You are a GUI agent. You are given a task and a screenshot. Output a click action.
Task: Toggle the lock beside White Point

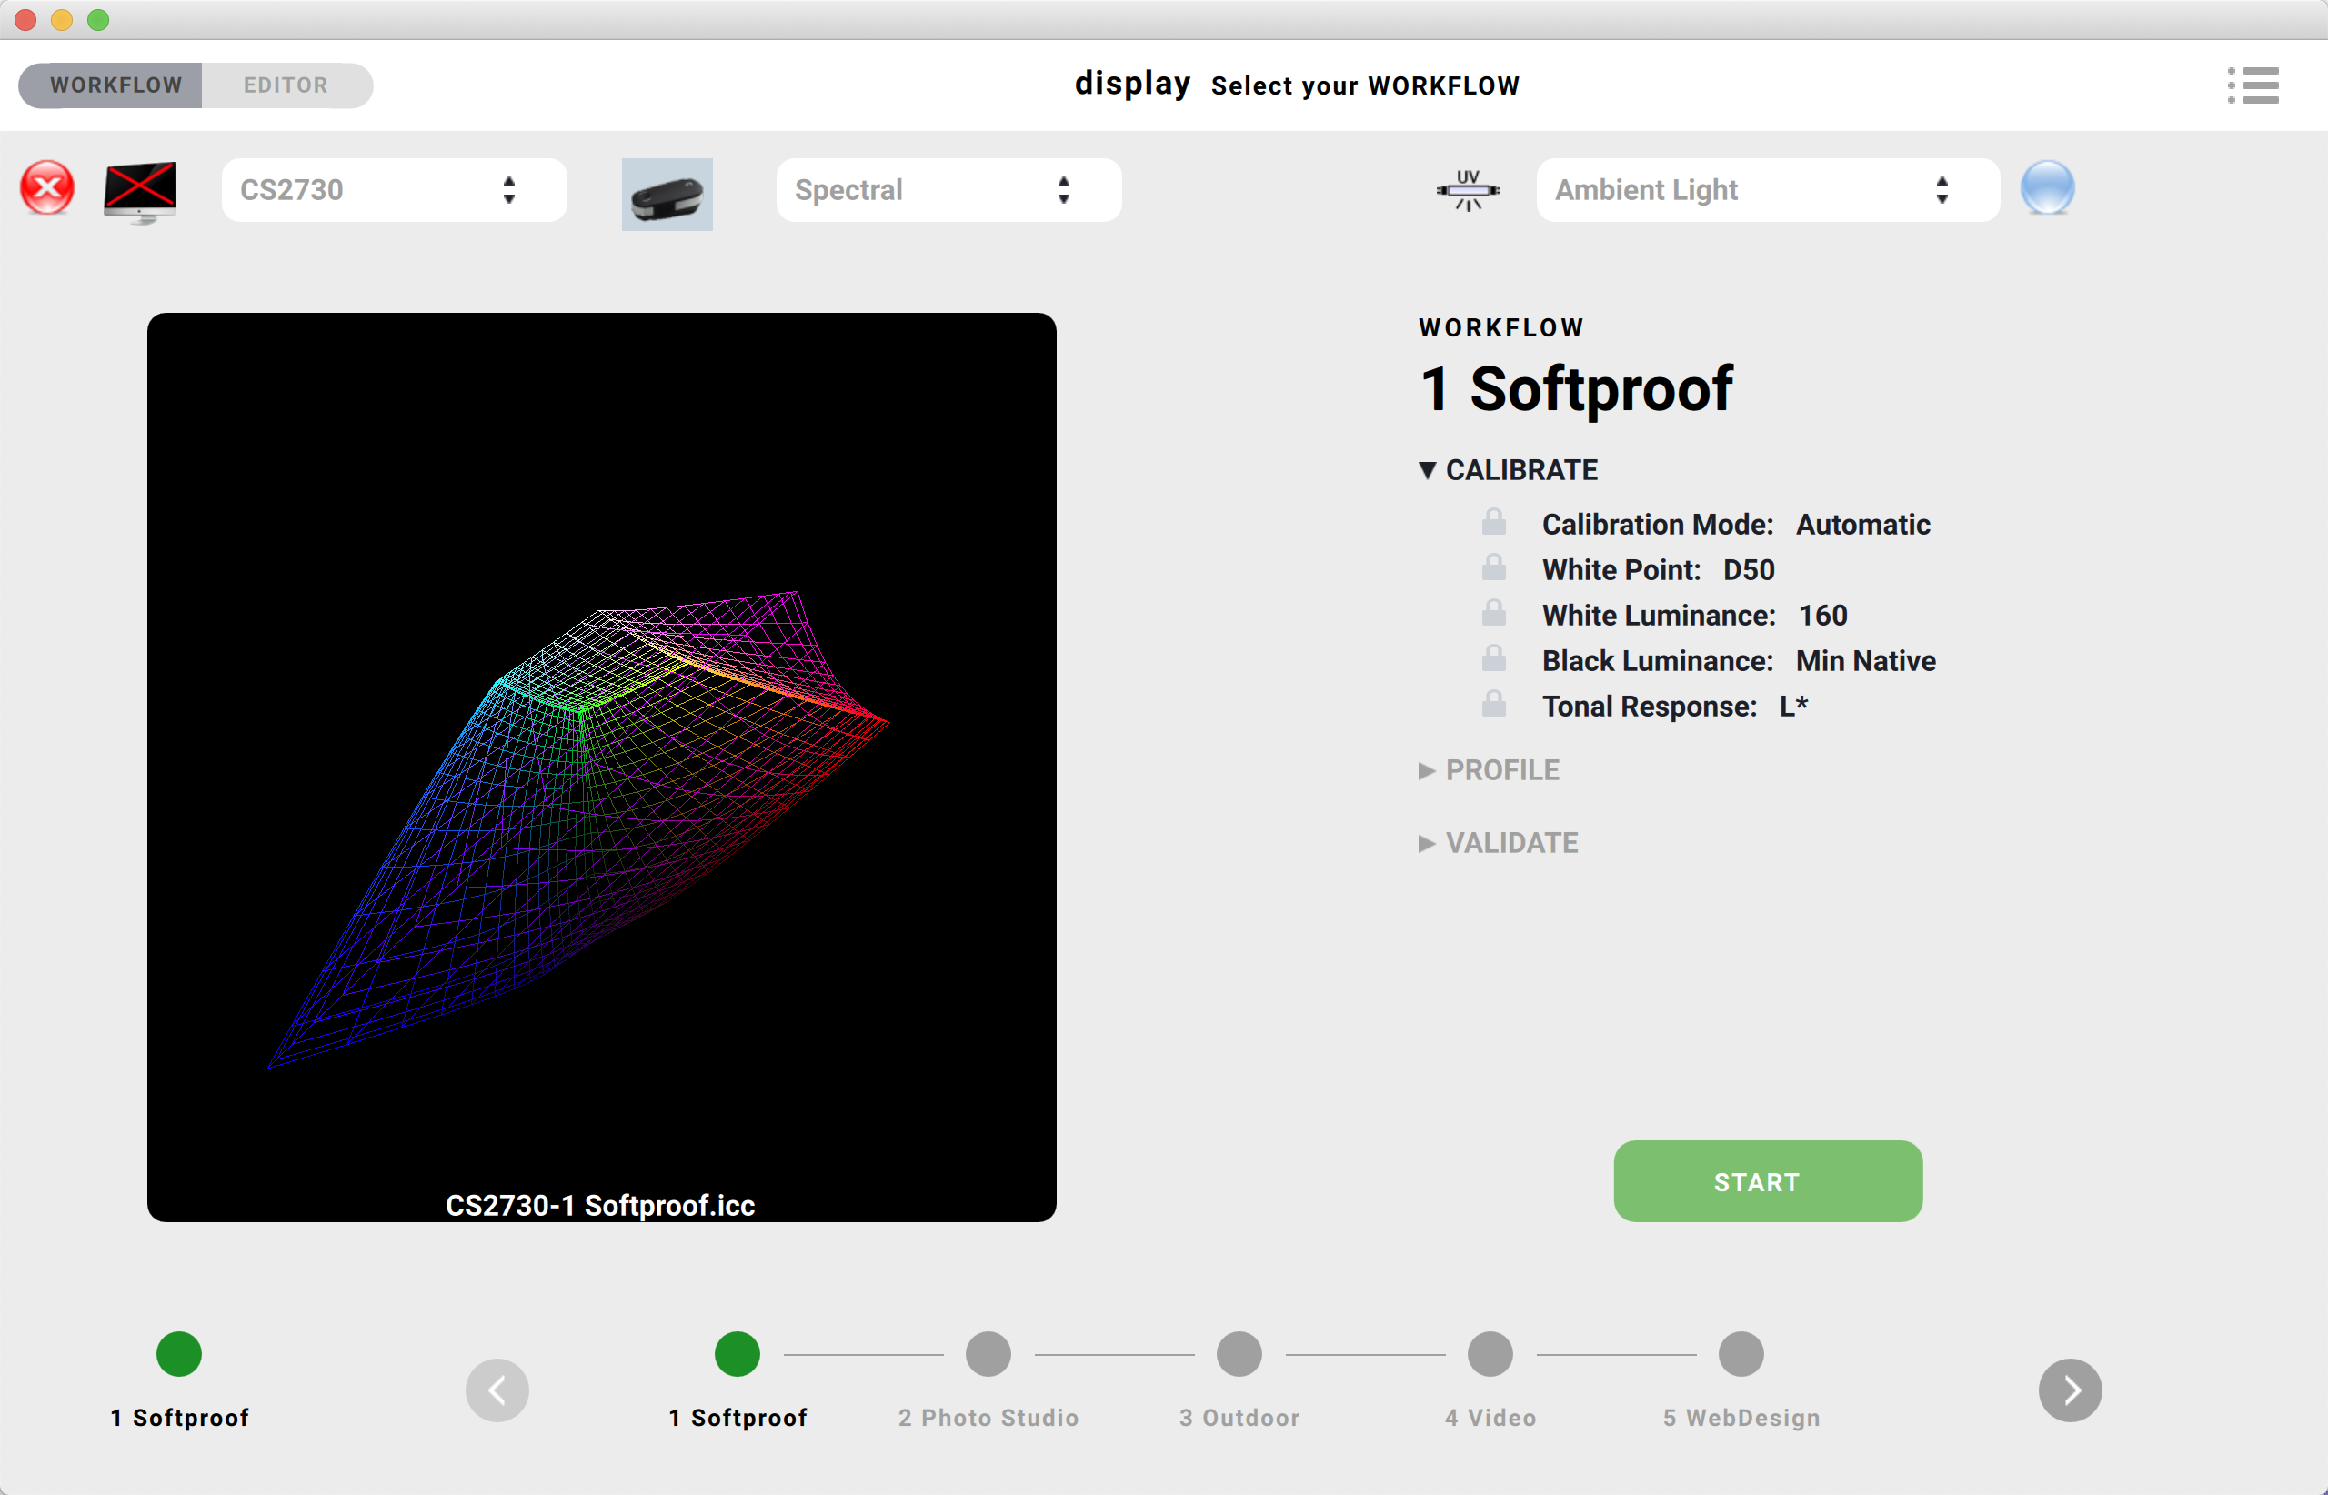1494,567
